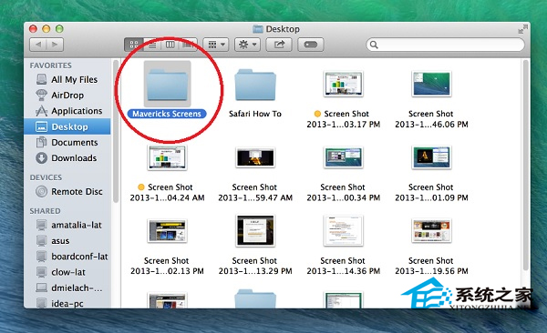Image resolution: width=547 pixels, height=333 pixels.
Task: Select Screen Shot 2013-1...13.29 PM thumbnail
Action: click(x=255, y=230)
